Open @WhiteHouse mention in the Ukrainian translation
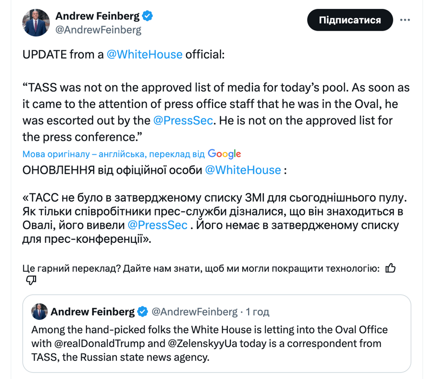 point(243,170)
